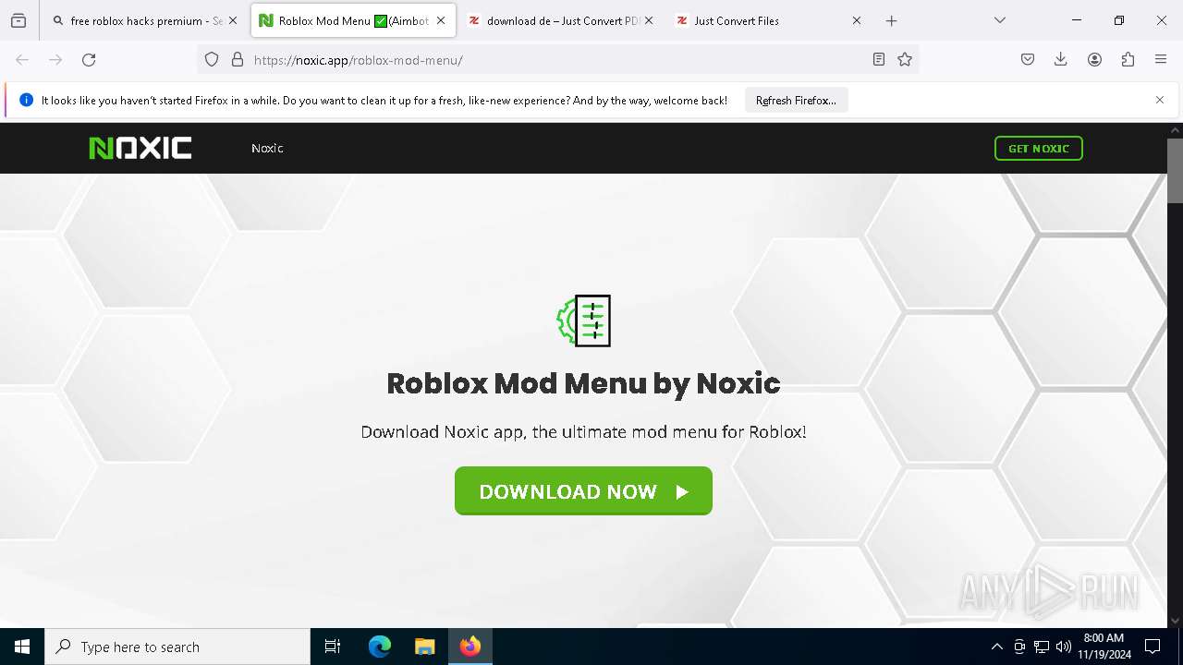Click the GET NOXIC button
Image resolution: width=1183 pixels, height=665 pixels.
point(1038,148)
